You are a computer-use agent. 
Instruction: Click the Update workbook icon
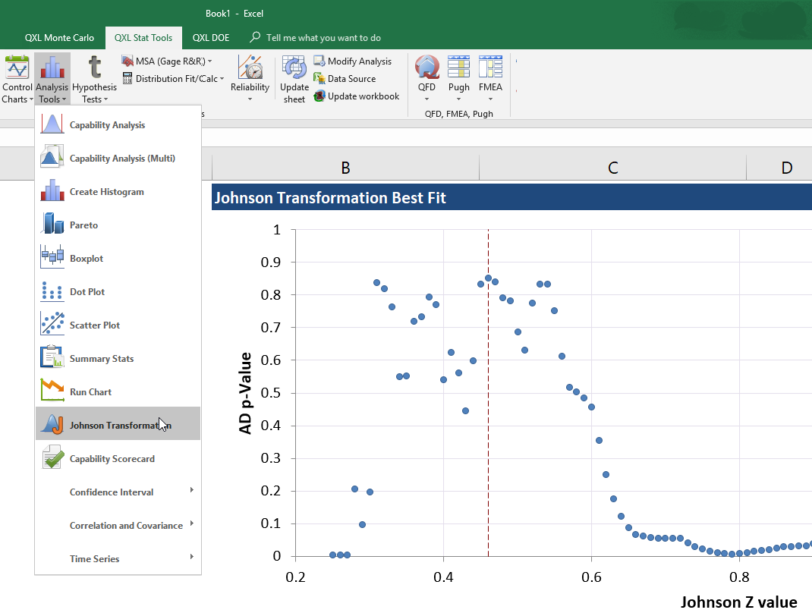tap(319, 96)
